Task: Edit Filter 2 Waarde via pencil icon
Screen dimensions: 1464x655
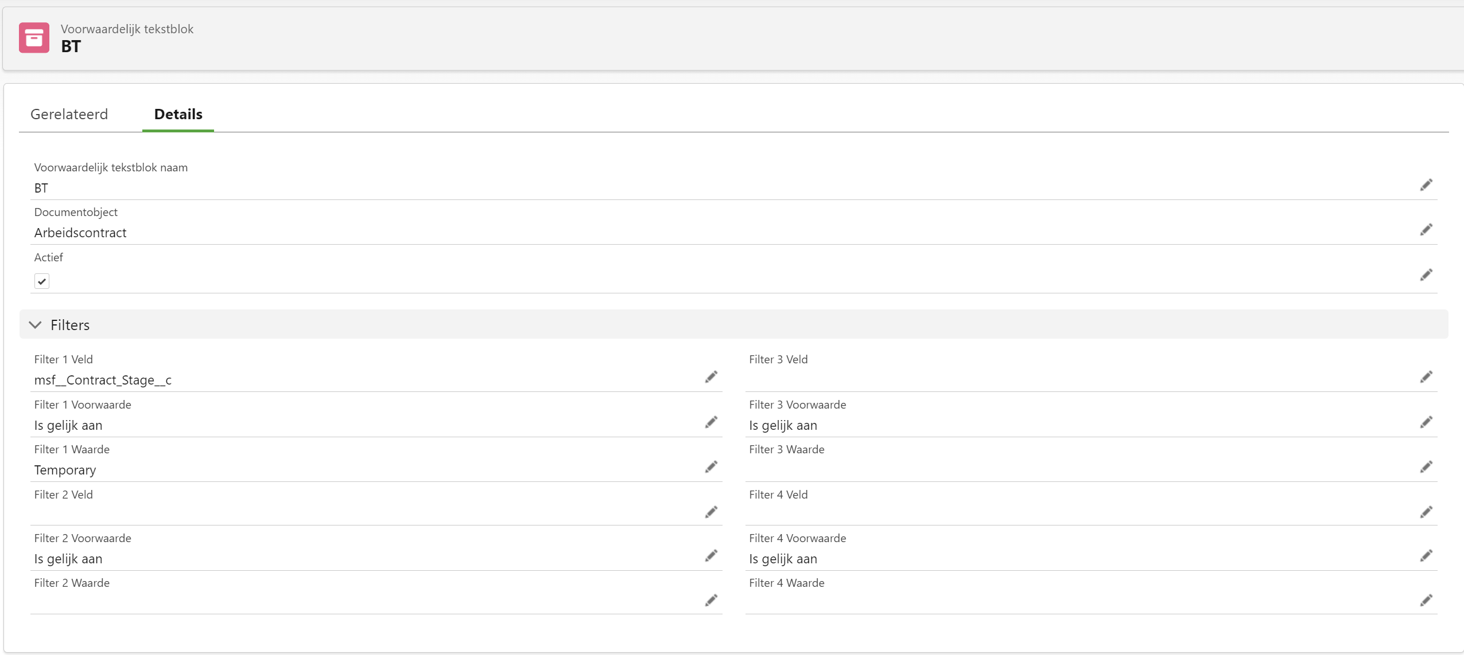Action: coord(711,601)
